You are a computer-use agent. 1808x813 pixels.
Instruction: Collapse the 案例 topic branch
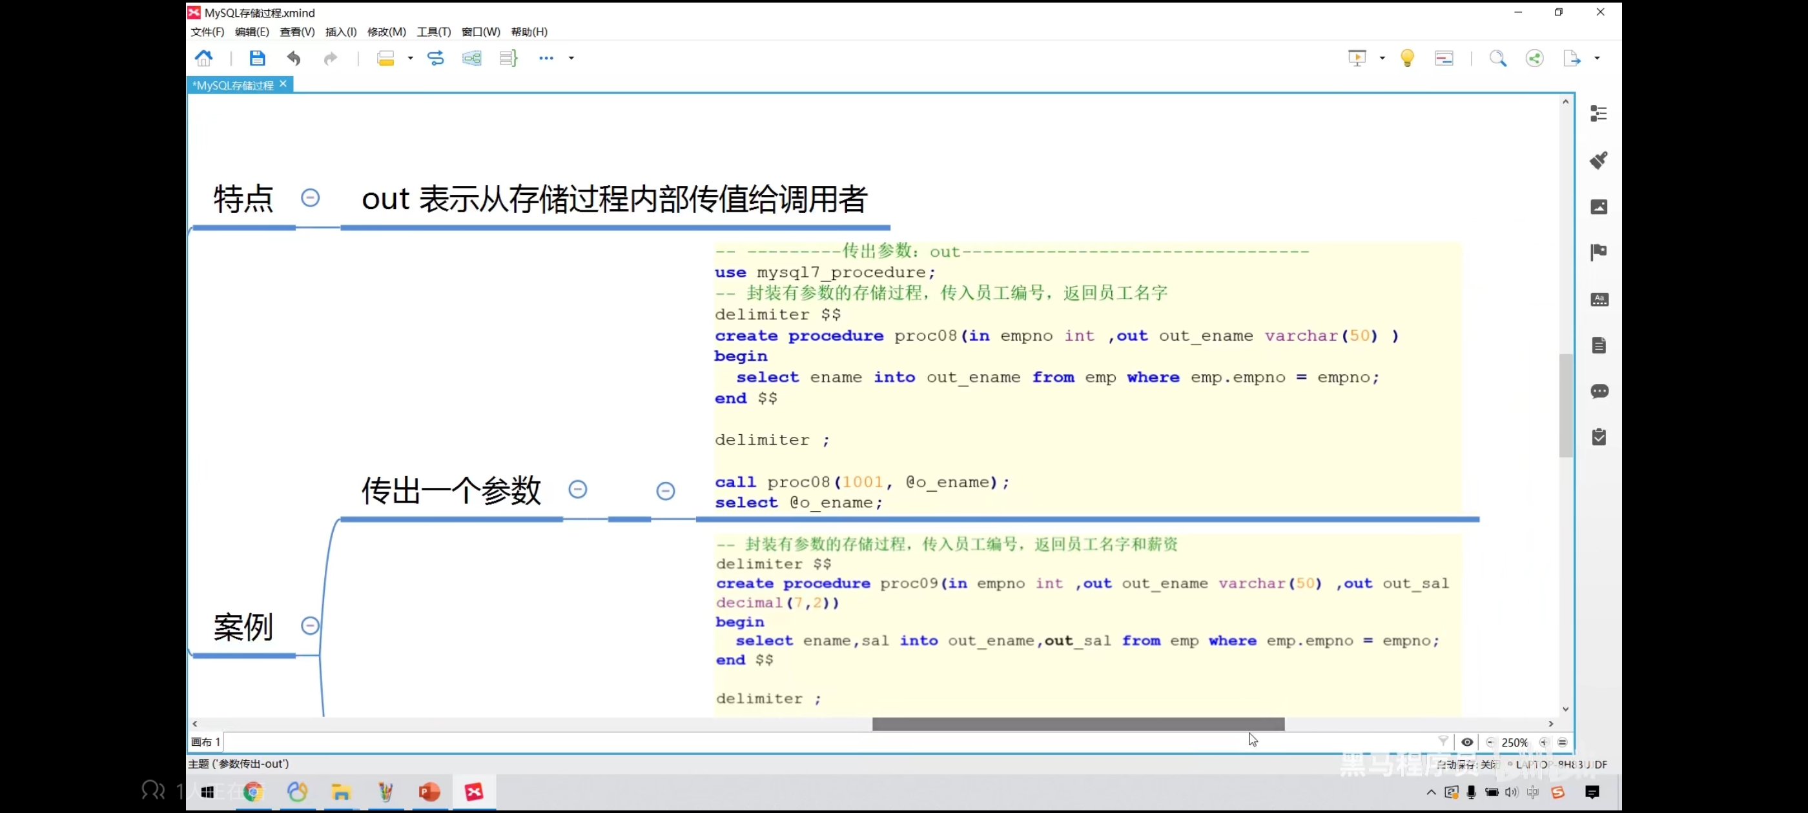click(310, 625)
